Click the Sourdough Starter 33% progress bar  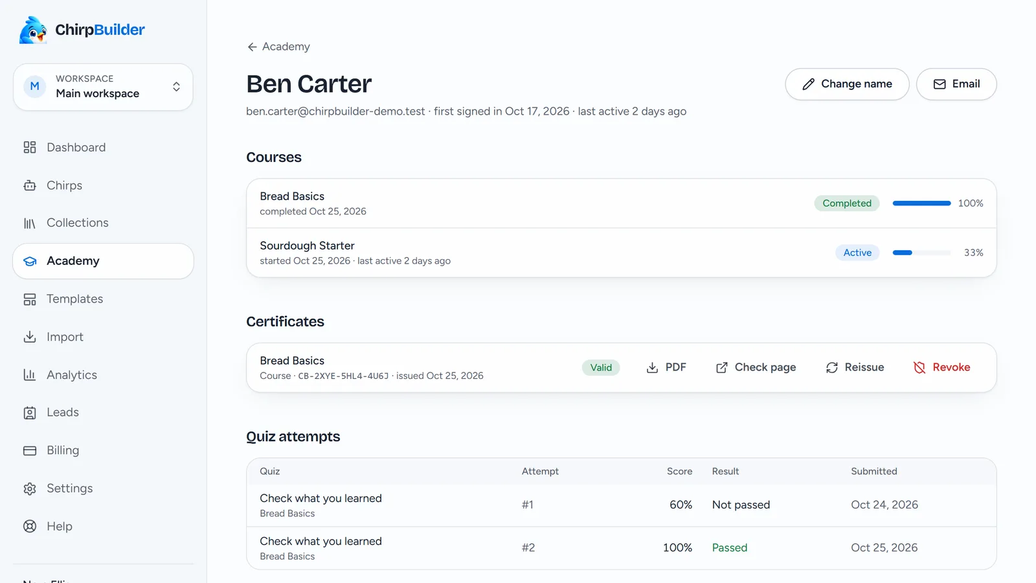click(x=921, y=253)
